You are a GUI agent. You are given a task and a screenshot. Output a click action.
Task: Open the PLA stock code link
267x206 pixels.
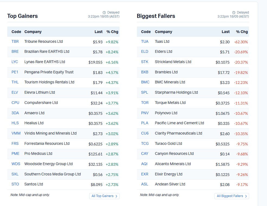click(145, 123)
